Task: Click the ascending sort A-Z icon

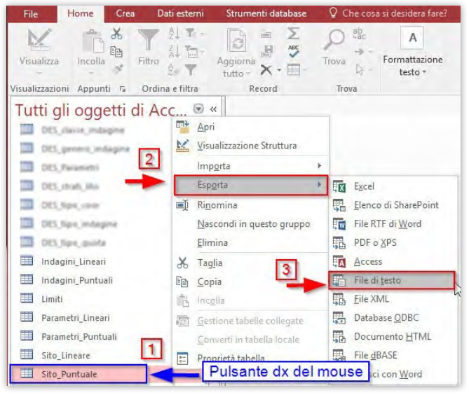Action: point(174,34)
